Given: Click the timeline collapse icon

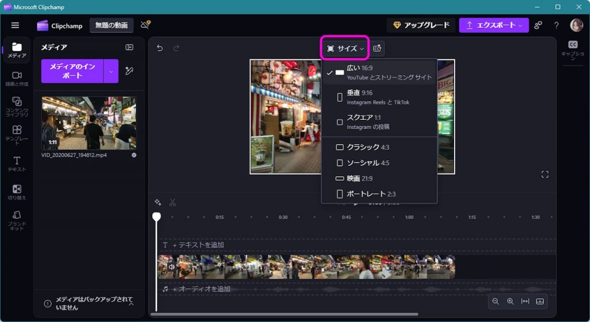Looking at the screenshot, I should coord(540,301).
